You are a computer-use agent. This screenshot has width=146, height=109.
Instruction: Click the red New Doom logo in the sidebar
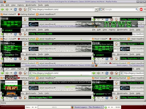click(x=11, y=77)
